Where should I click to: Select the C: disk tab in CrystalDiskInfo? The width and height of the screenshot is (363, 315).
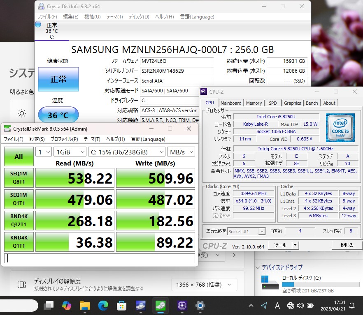tap(52, 31)
